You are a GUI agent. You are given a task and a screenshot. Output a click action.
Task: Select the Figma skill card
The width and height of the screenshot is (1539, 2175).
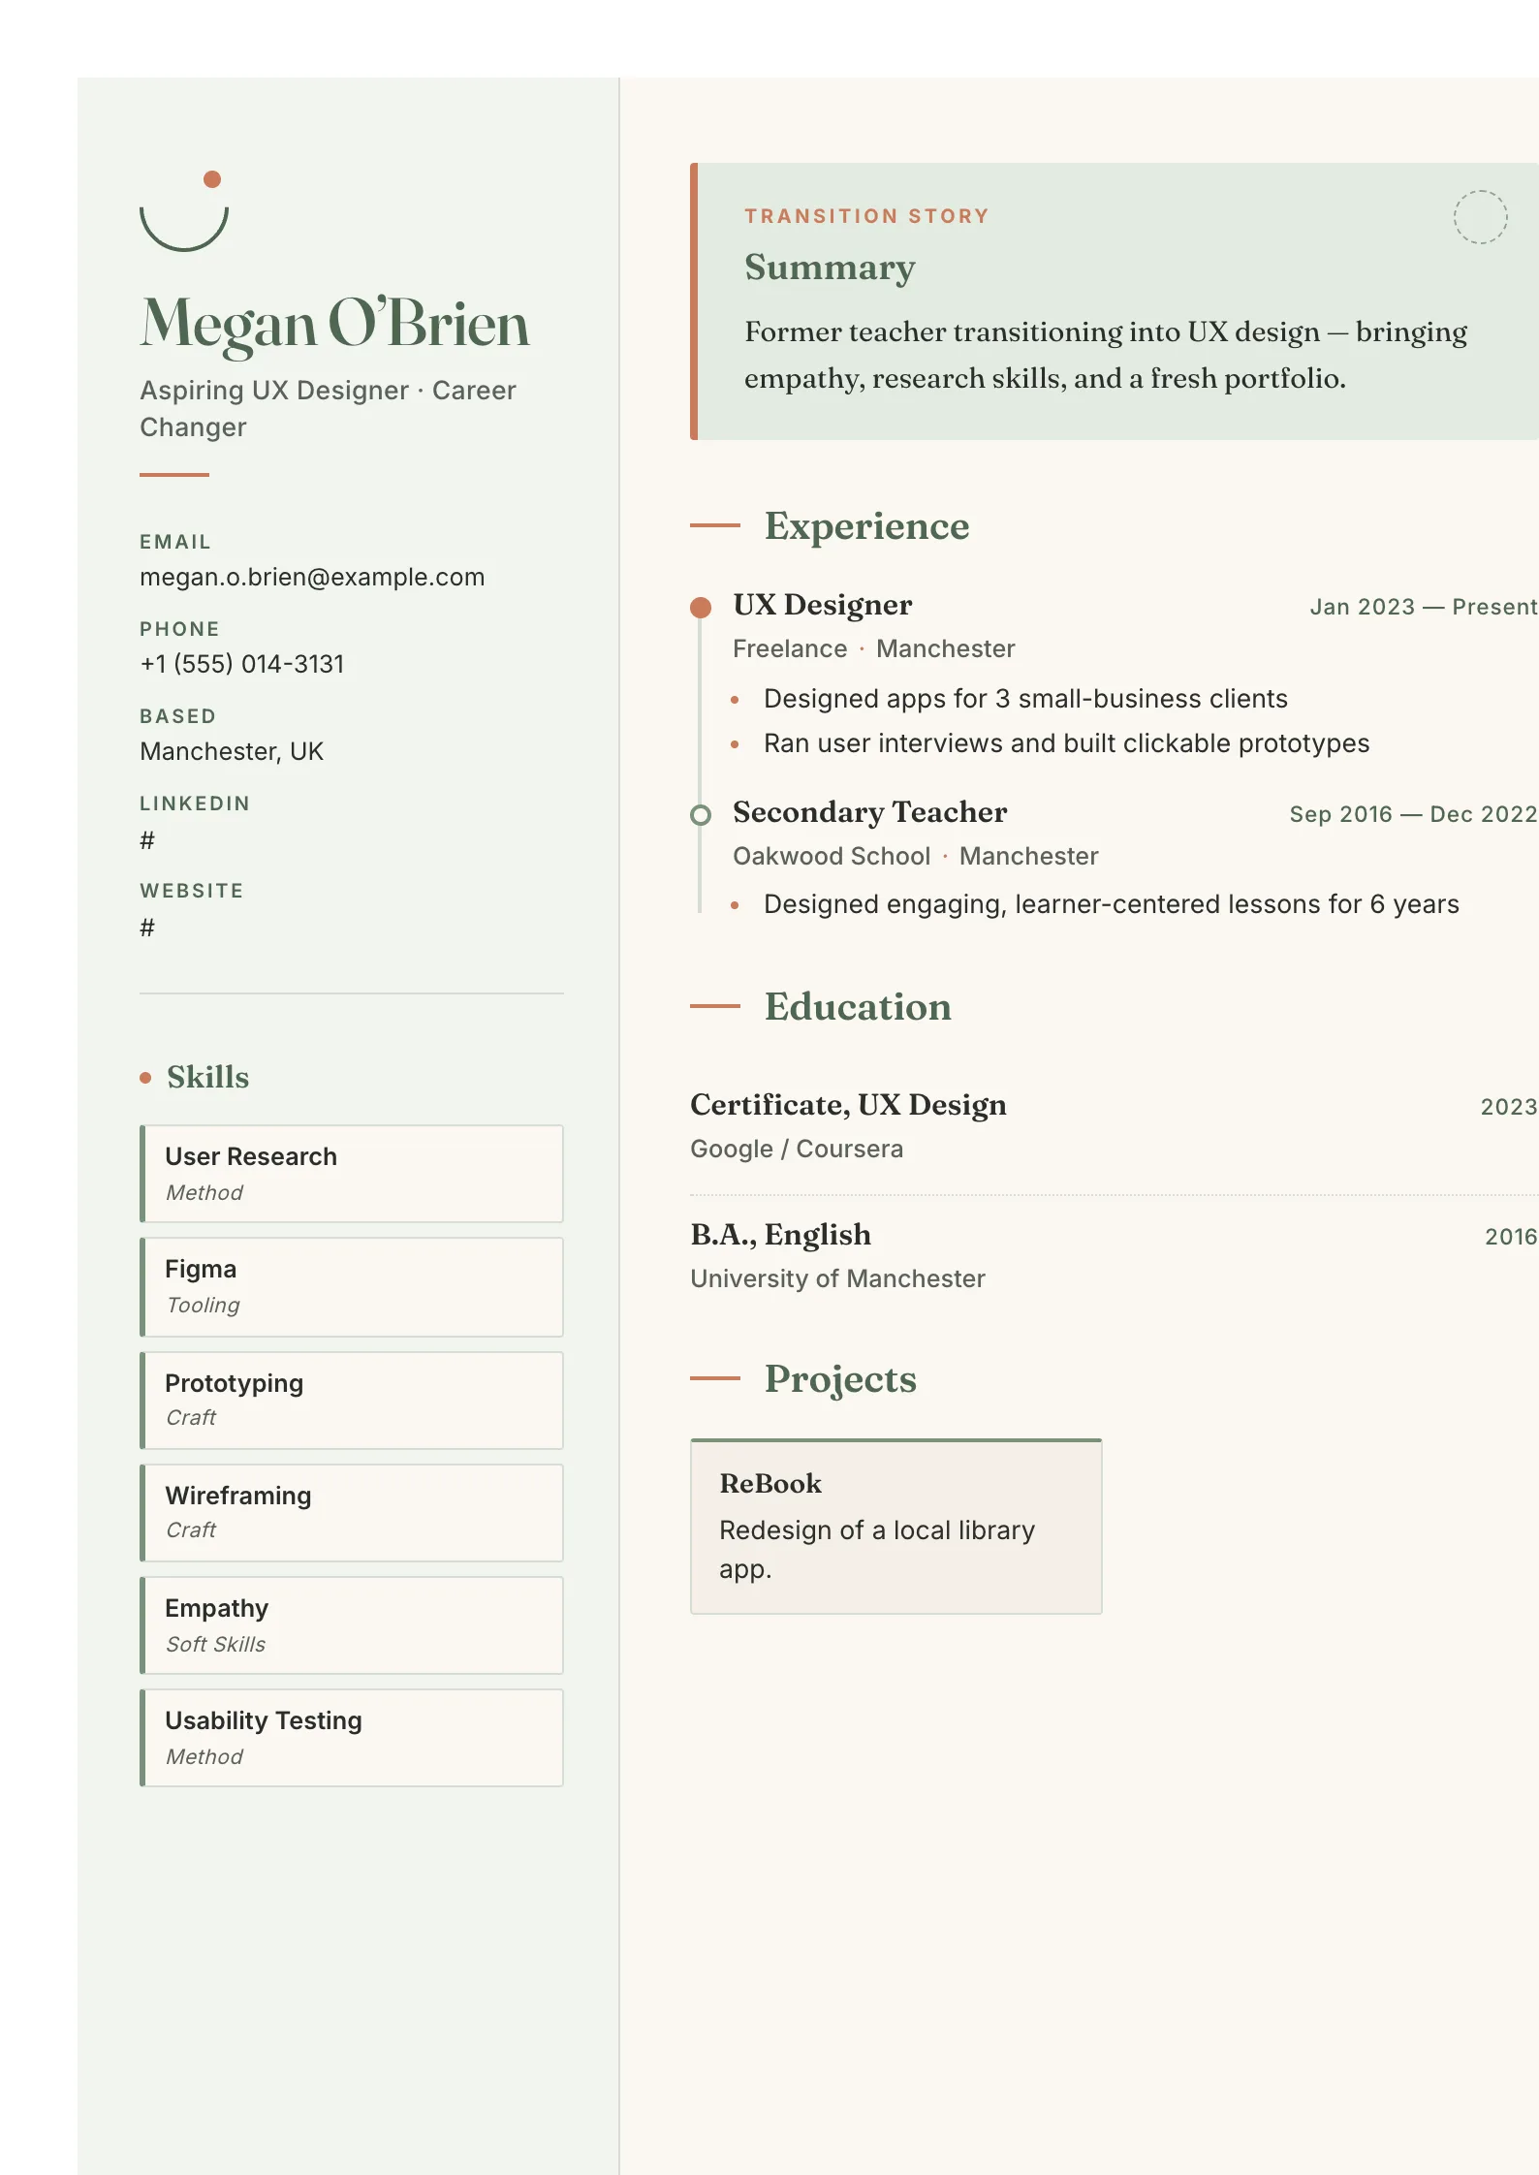pos(352,1287)
